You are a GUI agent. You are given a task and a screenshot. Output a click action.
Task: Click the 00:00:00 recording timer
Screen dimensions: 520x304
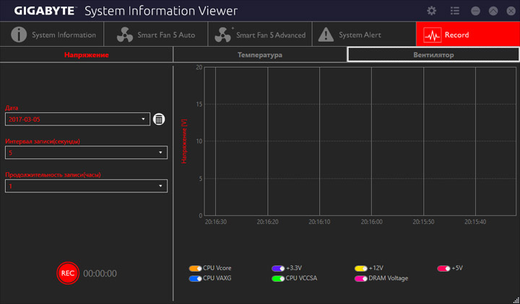coord(100,274)
